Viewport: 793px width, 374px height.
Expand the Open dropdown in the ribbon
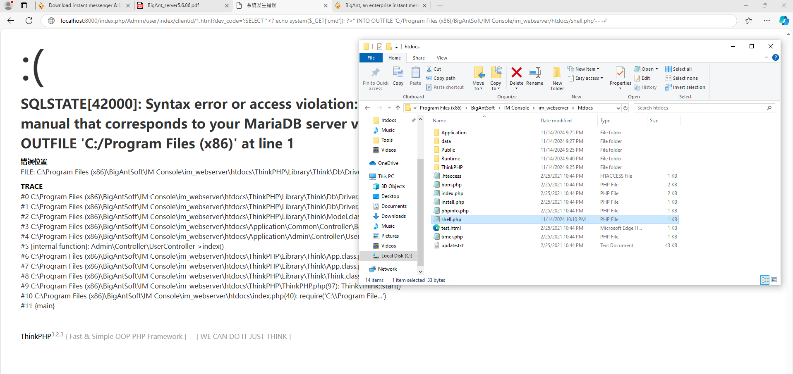click(656, 69)
